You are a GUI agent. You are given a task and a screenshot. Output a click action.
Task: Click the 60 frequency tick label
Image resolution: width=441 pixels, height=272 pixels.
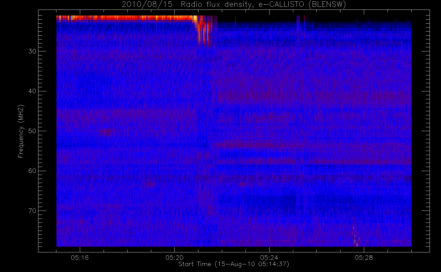(x=32, y=171)
